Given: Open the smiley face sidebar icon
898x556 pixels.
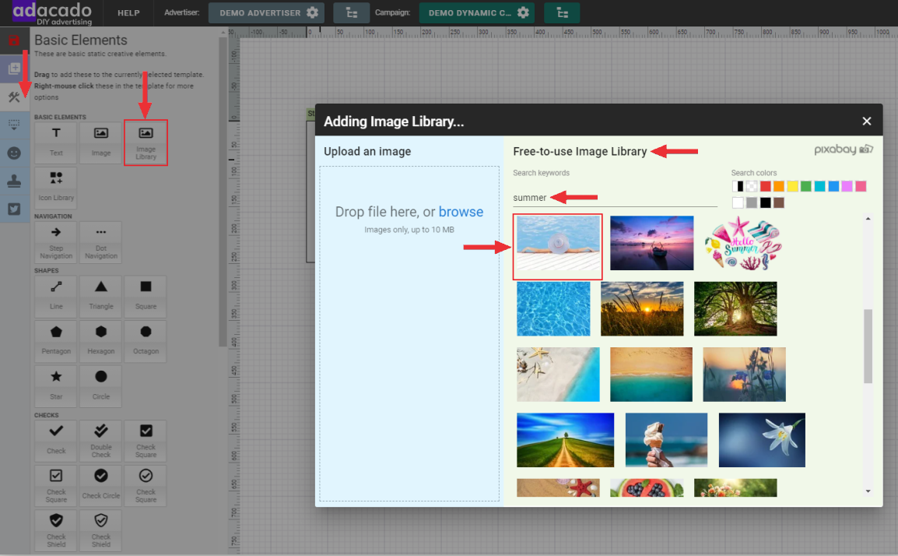Looking at the screenshot, I should click(14, 153).
